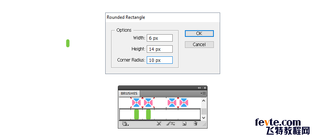Screen dimensions: 315x140
Task: Collapse the Brushes panel with double-arrow icon
Action: click(199, 88)
